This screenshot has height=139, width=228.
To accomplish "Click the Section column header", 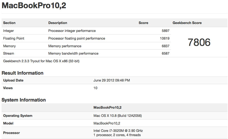I will 9,23.
